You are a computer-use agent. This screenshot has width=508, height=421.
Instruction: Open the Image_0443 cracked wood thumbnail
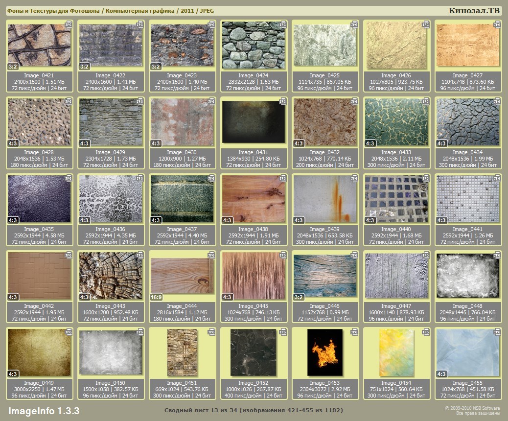(x=111, y=276)
